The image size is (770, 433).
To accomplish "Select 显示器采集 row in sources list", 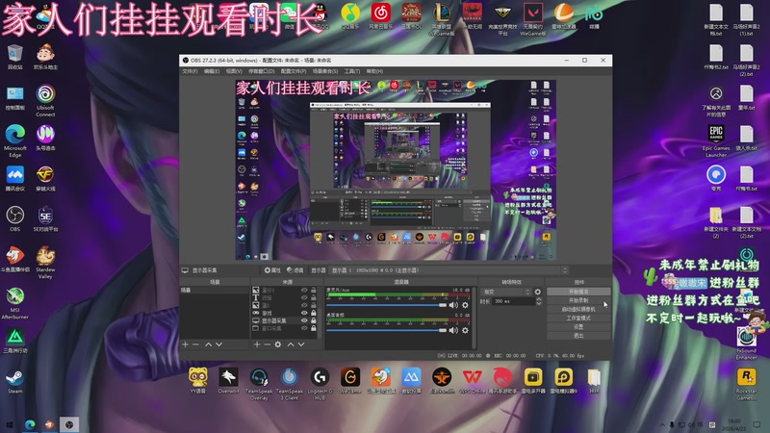I will coord(285,320).
